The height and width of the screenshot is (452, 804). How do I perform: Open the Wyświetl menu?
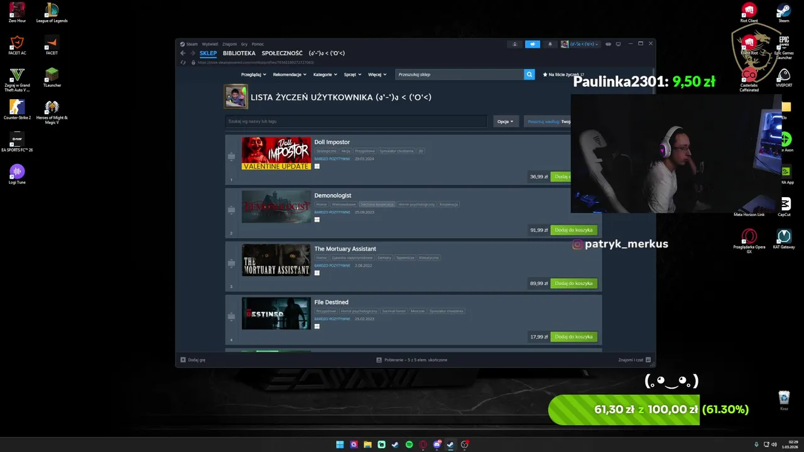[x=210, y=44]
